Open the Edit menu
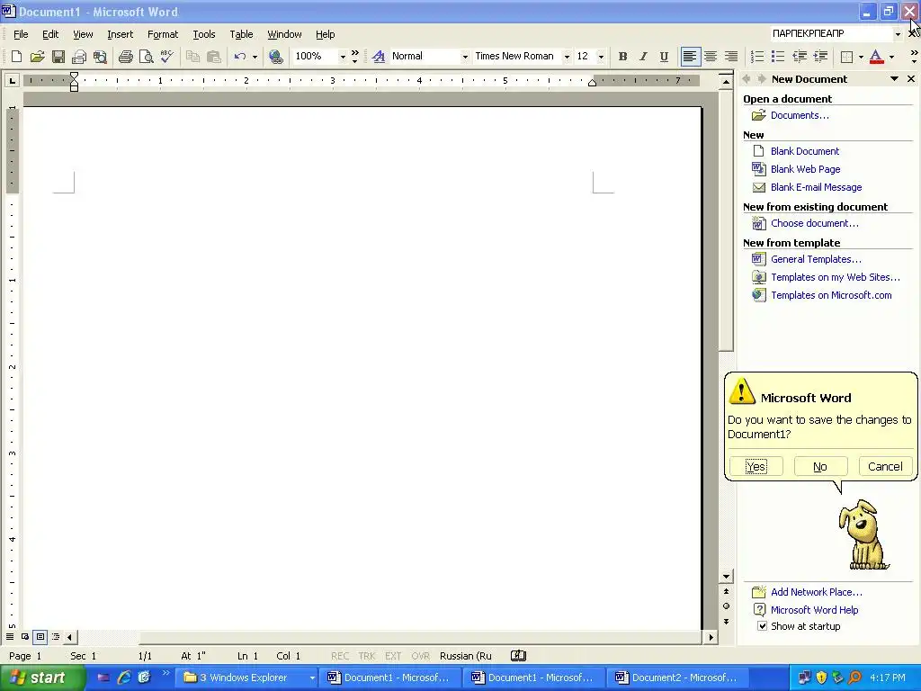Viewport: 921px width, 691px height. click(x=50, y=34)
